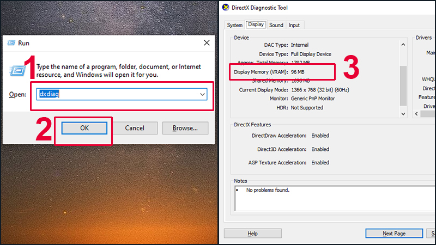Viewport: 436px width, 245px height.
Task: Open the Sound tab
Action: pyautogui.click(x=276, y=25)
